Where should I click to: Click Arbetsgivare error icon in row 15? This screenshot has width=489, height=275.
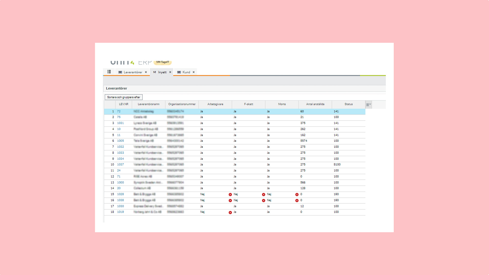click(x=230, y=195)
